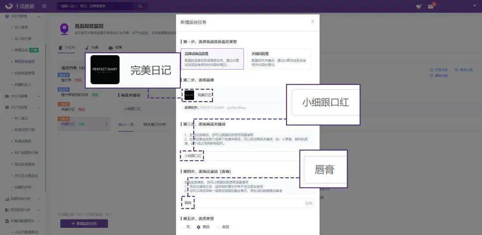
Task: Select the 无 type radio option
Action: (186, 227)
